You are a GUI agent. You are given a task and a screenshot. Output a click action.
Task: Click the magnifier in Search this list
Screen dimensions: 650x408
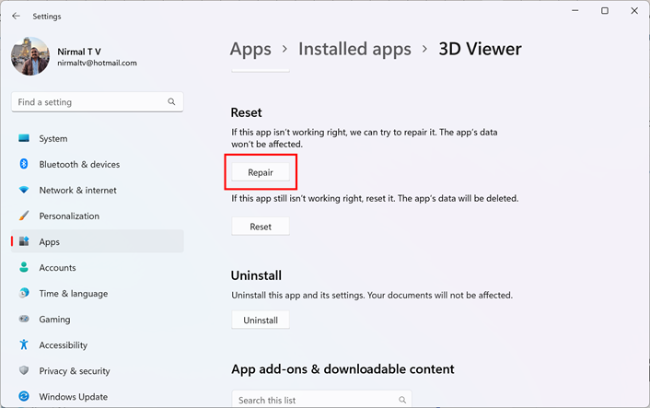[x=402, y=400]
